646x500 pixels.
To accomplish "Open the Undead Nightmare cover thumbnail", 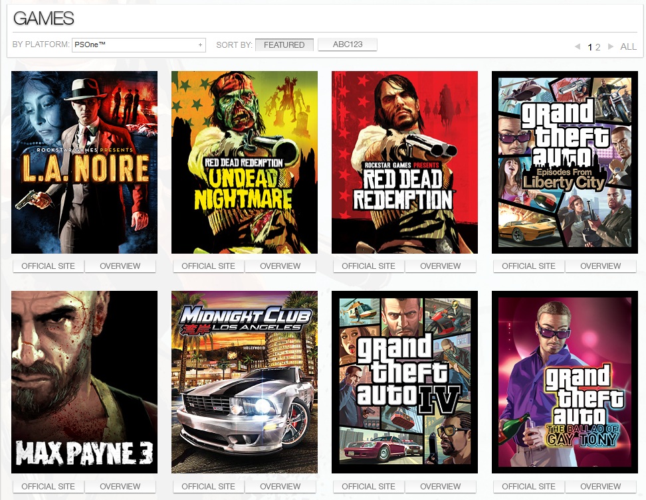I will 245,162.
